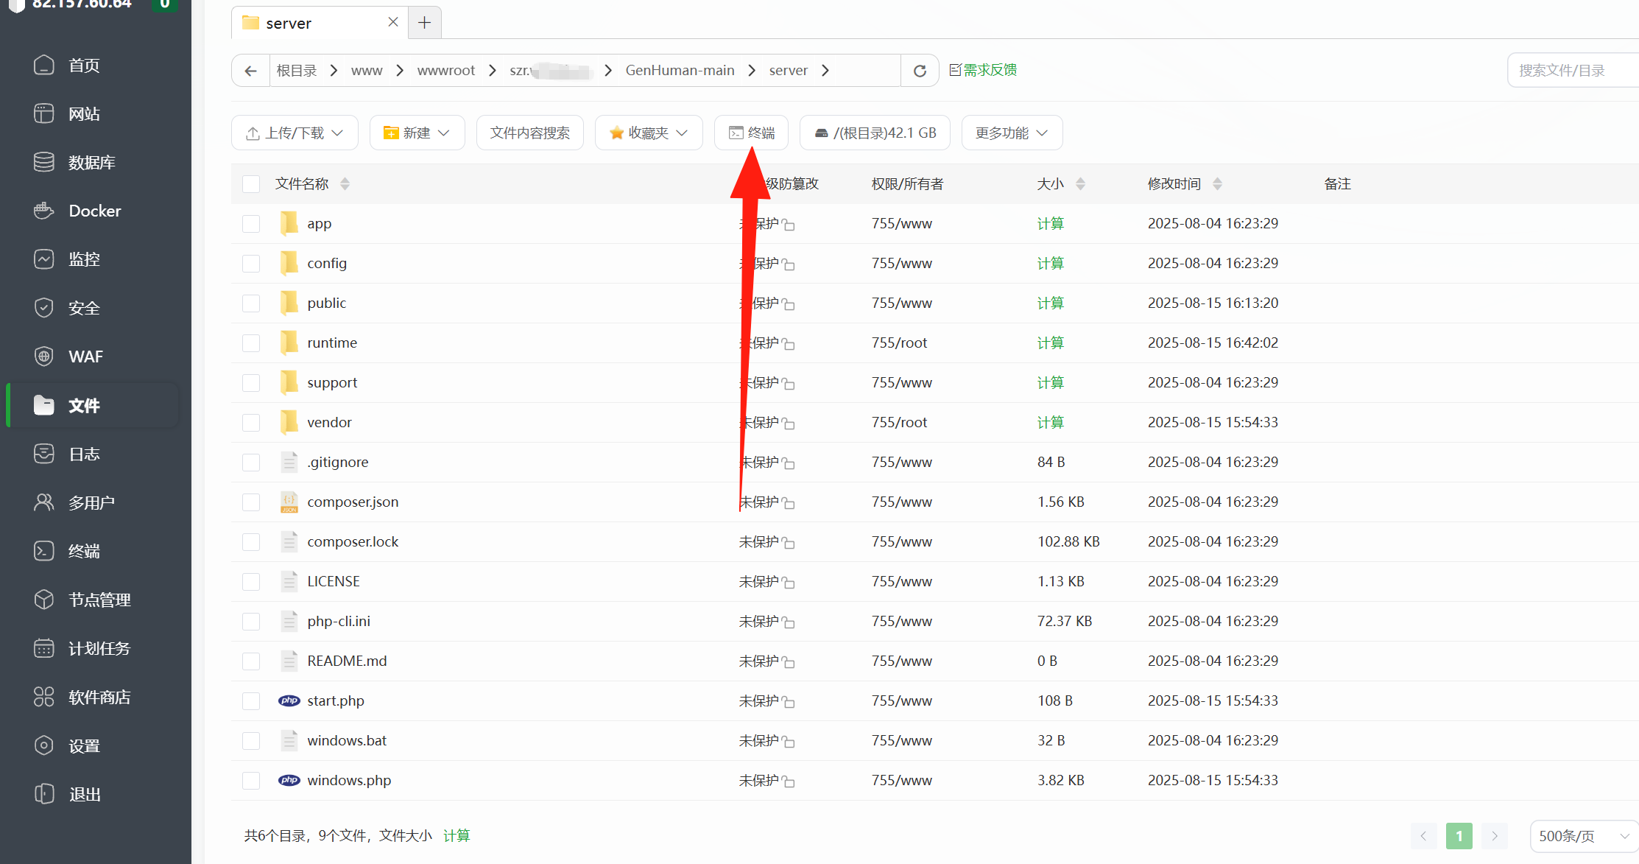1639x864 pixels.
Task: Check the select-all files checkbox
Action: click(x=251, y=184)
